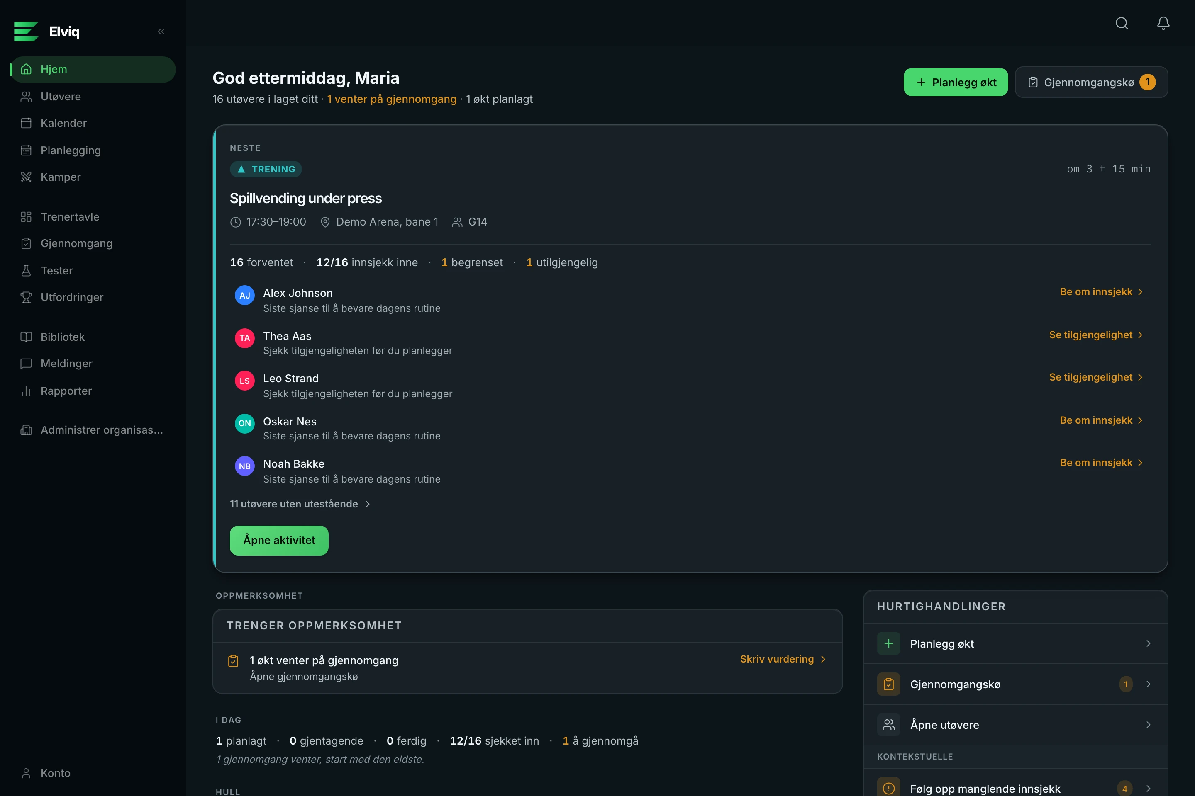Click Se tilgjengelighet for Thea Aas
The width and height of the screenshot is (1195, 796).
[1096, 335]
